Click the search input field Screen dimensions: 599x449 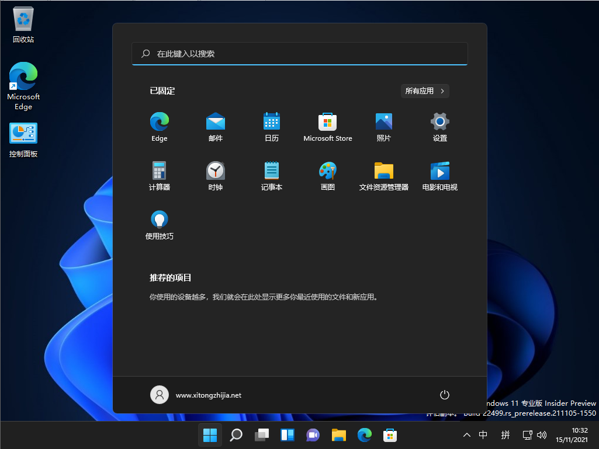[x=299, y=53]
